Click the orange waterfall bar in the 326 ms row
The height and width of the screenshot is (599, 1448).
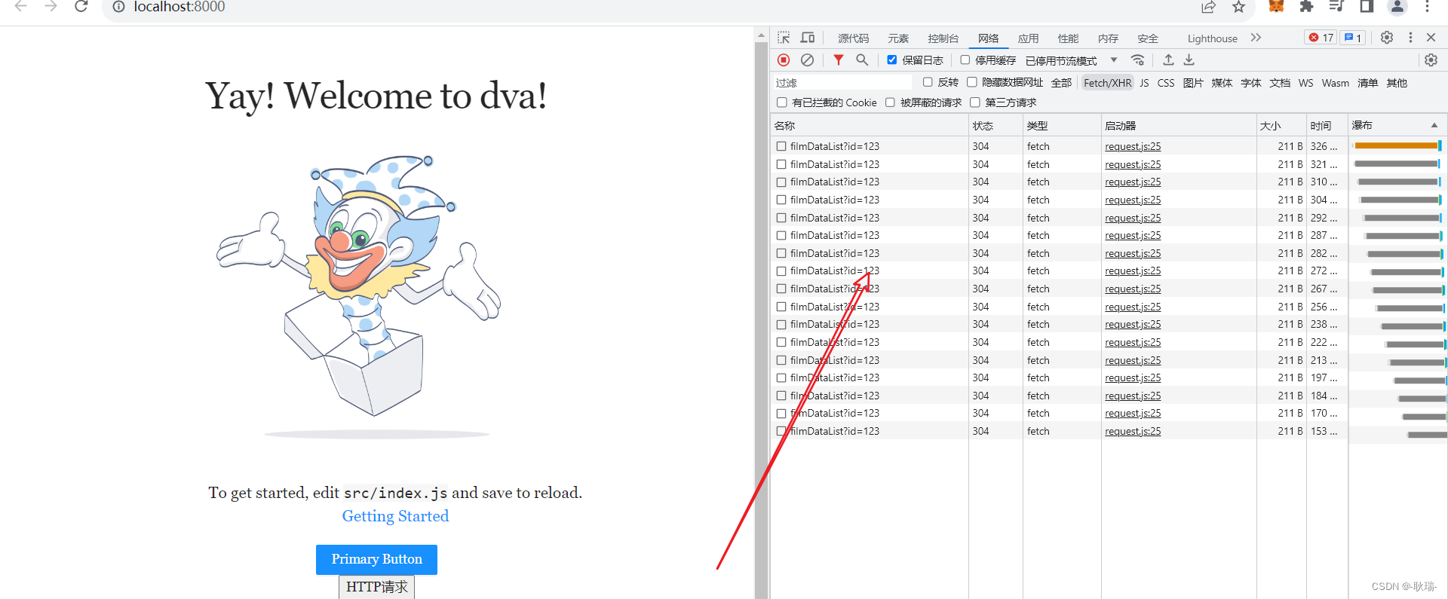(1396, 145)
